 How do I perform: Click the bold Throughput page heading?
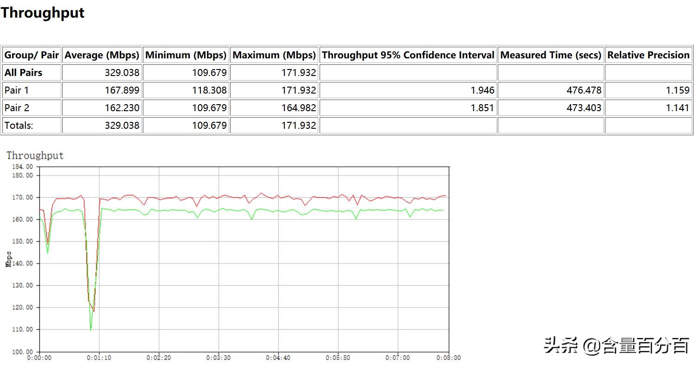pos(42,13)
